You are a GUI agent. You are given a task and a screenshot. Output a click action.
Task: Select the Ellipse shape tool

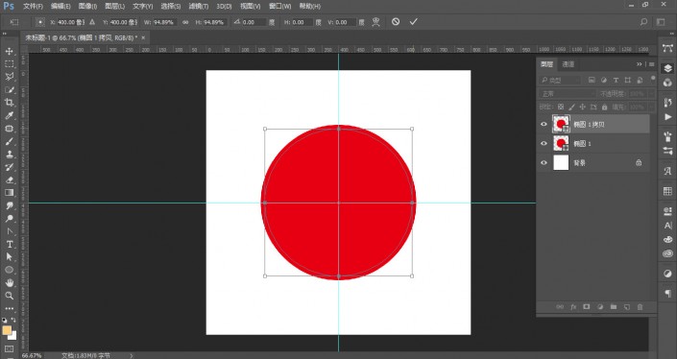9,270
